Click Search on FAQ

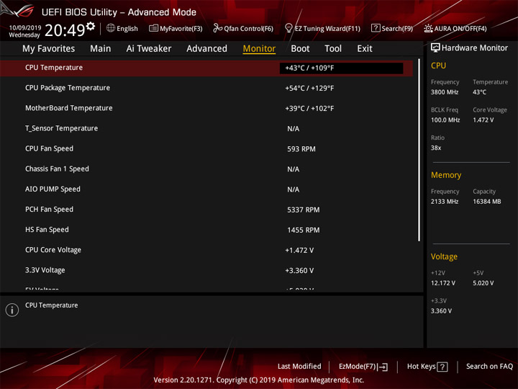pos(489,366)
